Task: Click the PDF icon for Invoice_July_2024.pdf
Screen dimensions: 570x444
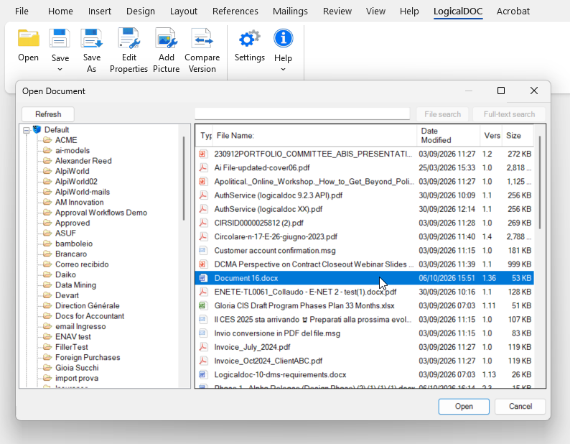Action: click(203, 347)
